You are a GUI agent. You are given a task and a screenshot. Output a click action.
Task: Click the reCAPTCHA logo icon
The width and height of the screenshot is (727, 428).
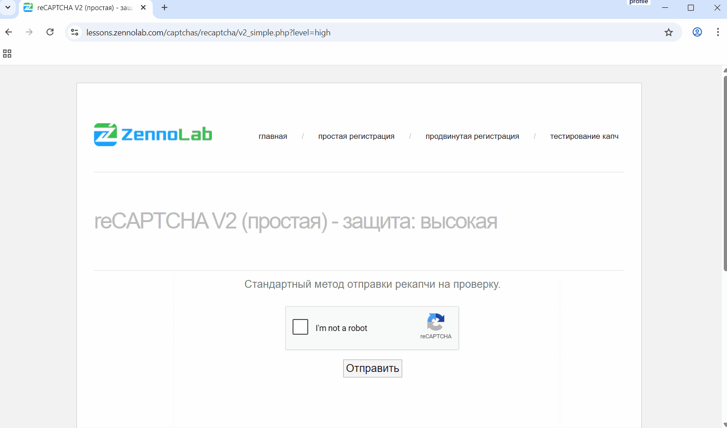(x=435, y=322)
